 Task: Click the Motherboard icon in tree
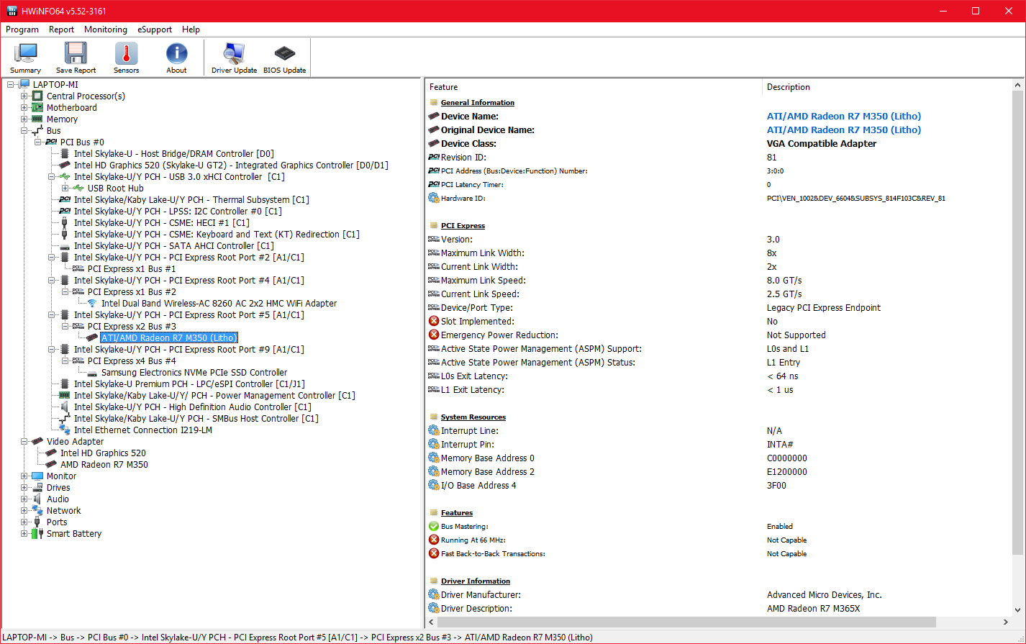coord(37,108)
